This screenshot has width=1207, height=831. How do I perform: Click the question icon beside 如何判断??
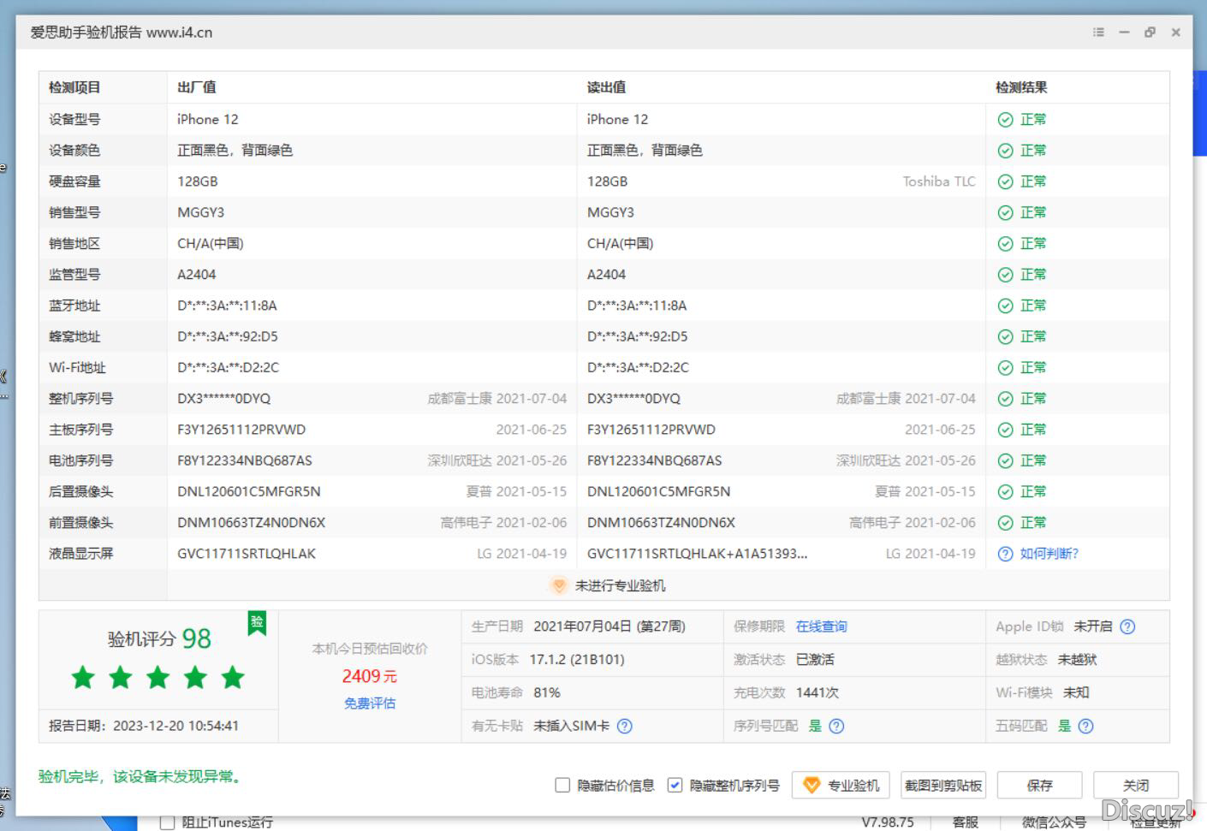pyautogui.click(x=1006, y=554)
